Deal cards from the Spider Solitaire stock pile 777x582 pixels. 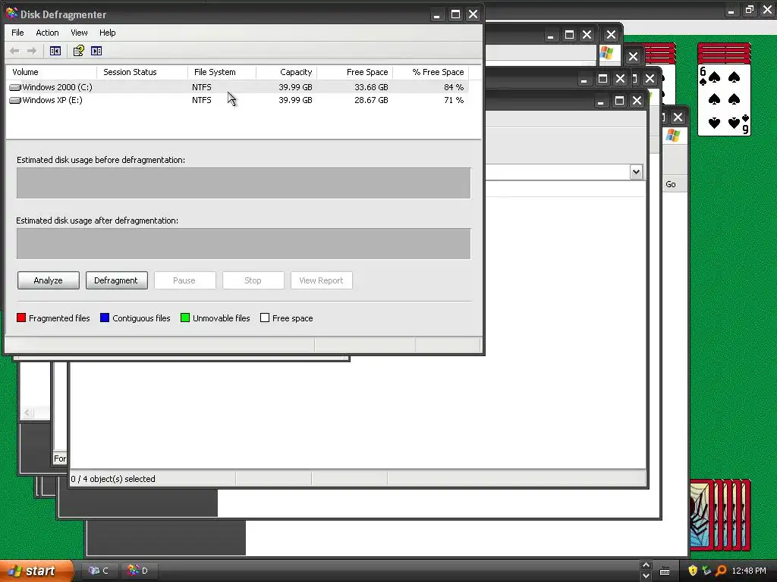720,515
